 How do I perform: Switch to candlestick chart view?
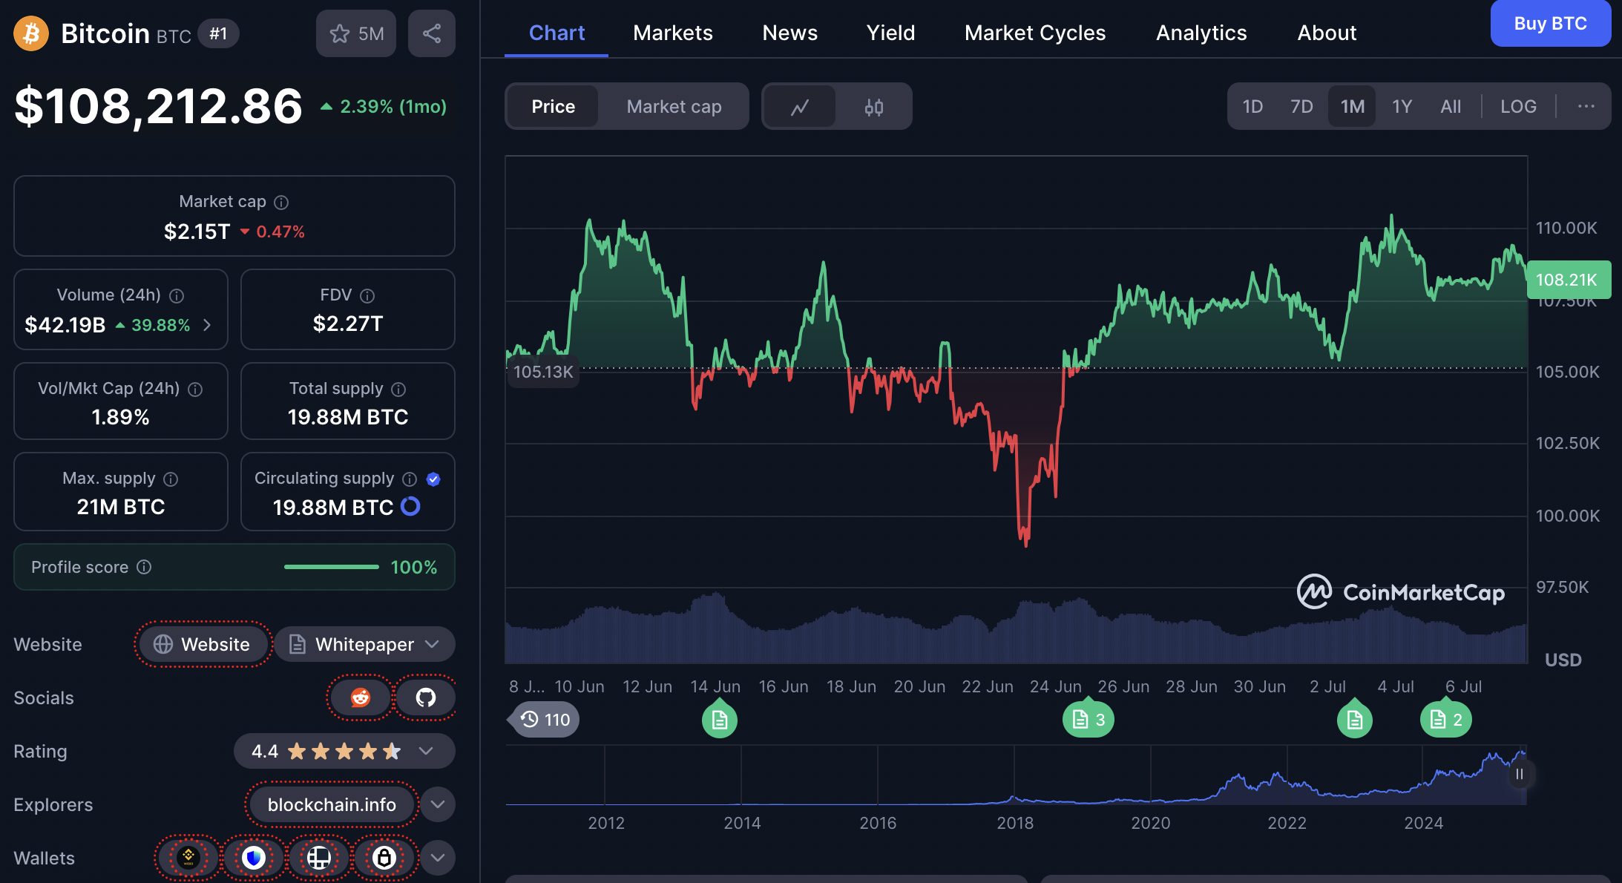874,107
